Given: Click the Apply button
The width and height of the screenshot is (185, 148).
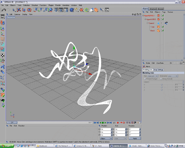Looking at the screenshot, I should coord(135,138).
